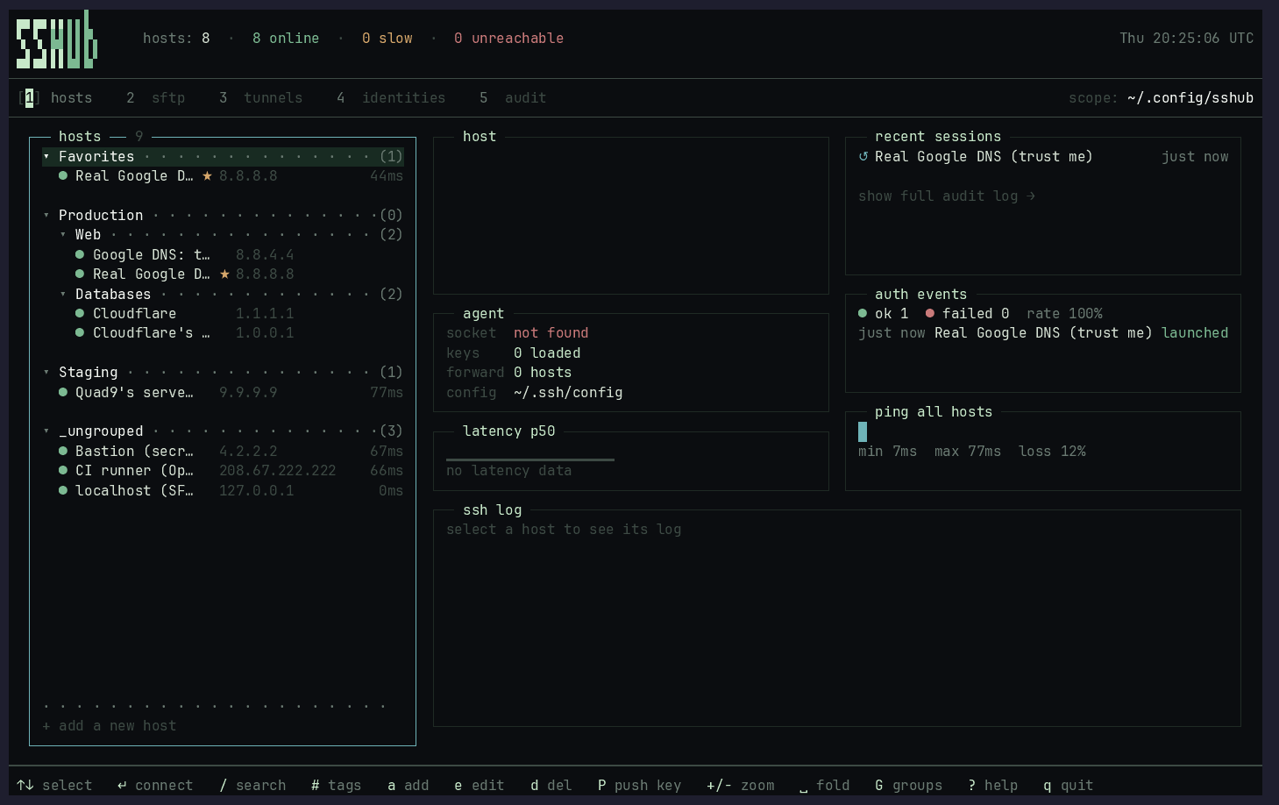
Task: Select Google DNS: t… host 8.8.4.4
Action: coord(223,255)
